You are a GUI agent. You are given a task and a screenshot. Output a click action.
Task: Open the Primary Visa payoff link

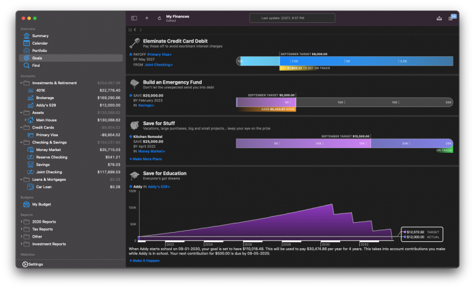tap(160, 54)
